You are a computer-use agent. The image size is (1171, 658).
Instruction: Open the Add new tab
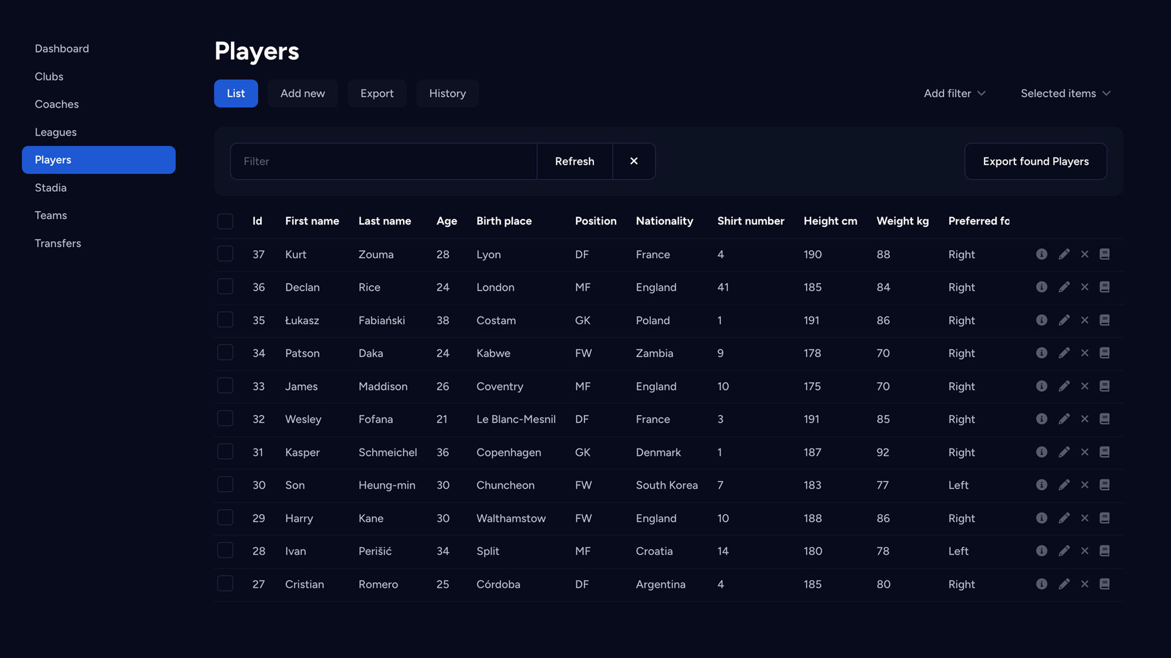(302, 93)
